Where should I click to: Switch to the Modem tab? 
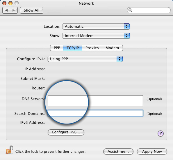(x=113, y=48)
